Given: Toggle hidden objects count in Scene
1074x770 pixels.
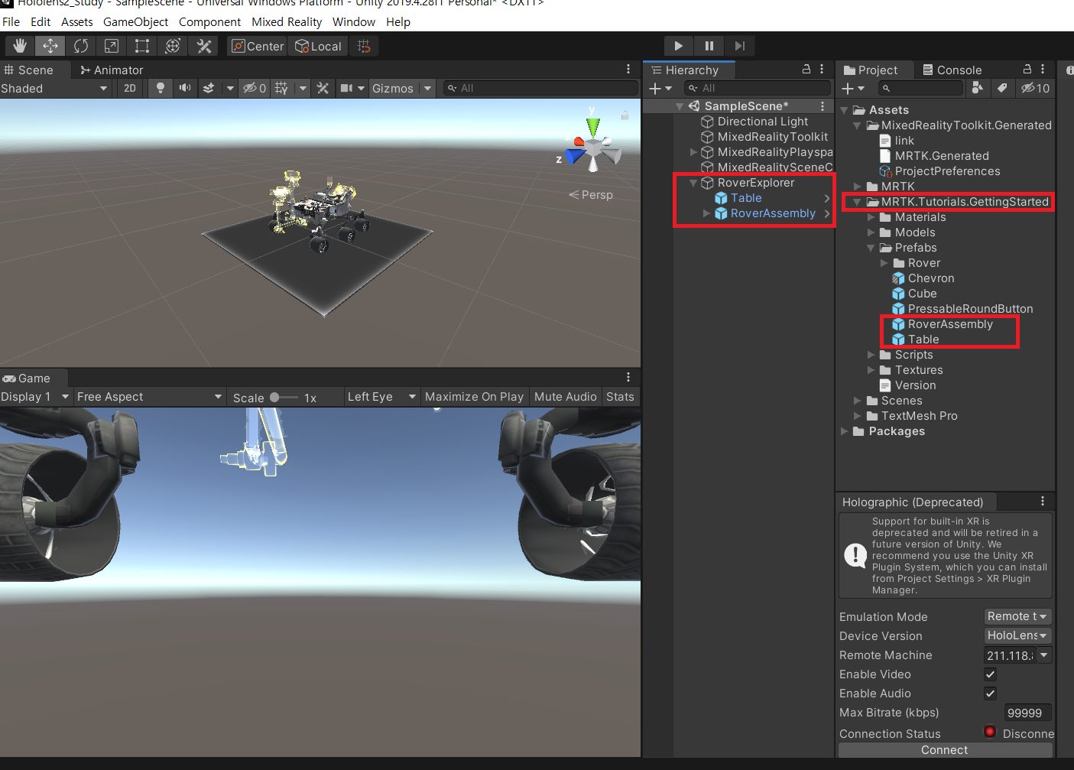Looking at the screenshot, I should tap(255, 88).
